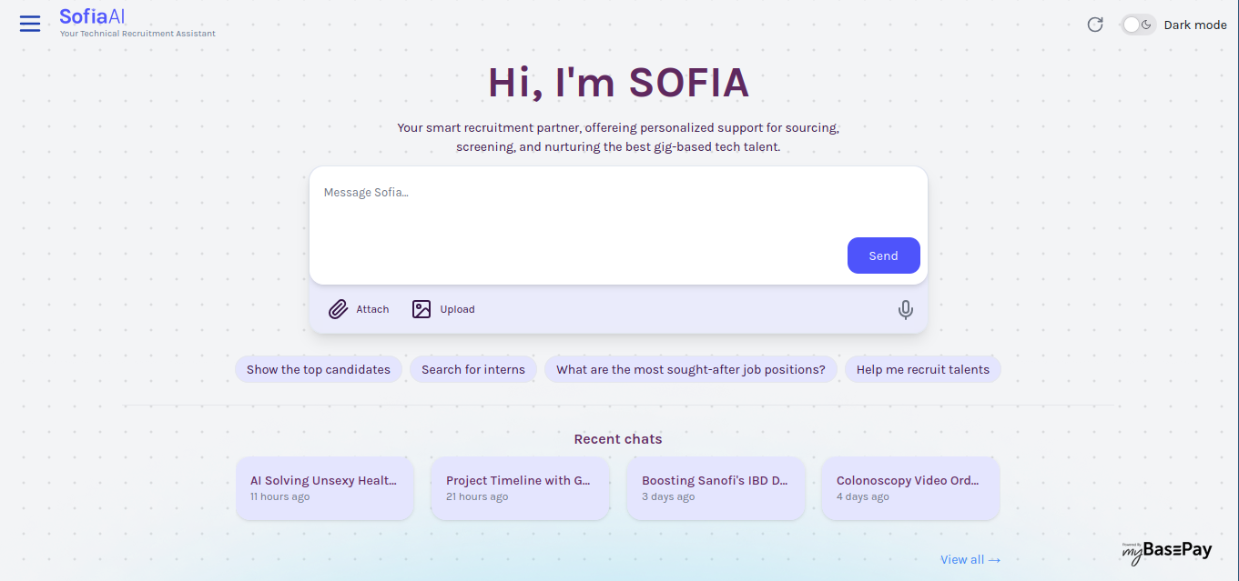Toggle the Dark mode switch
The image size is (1239, 581).
click(1138, 25)
